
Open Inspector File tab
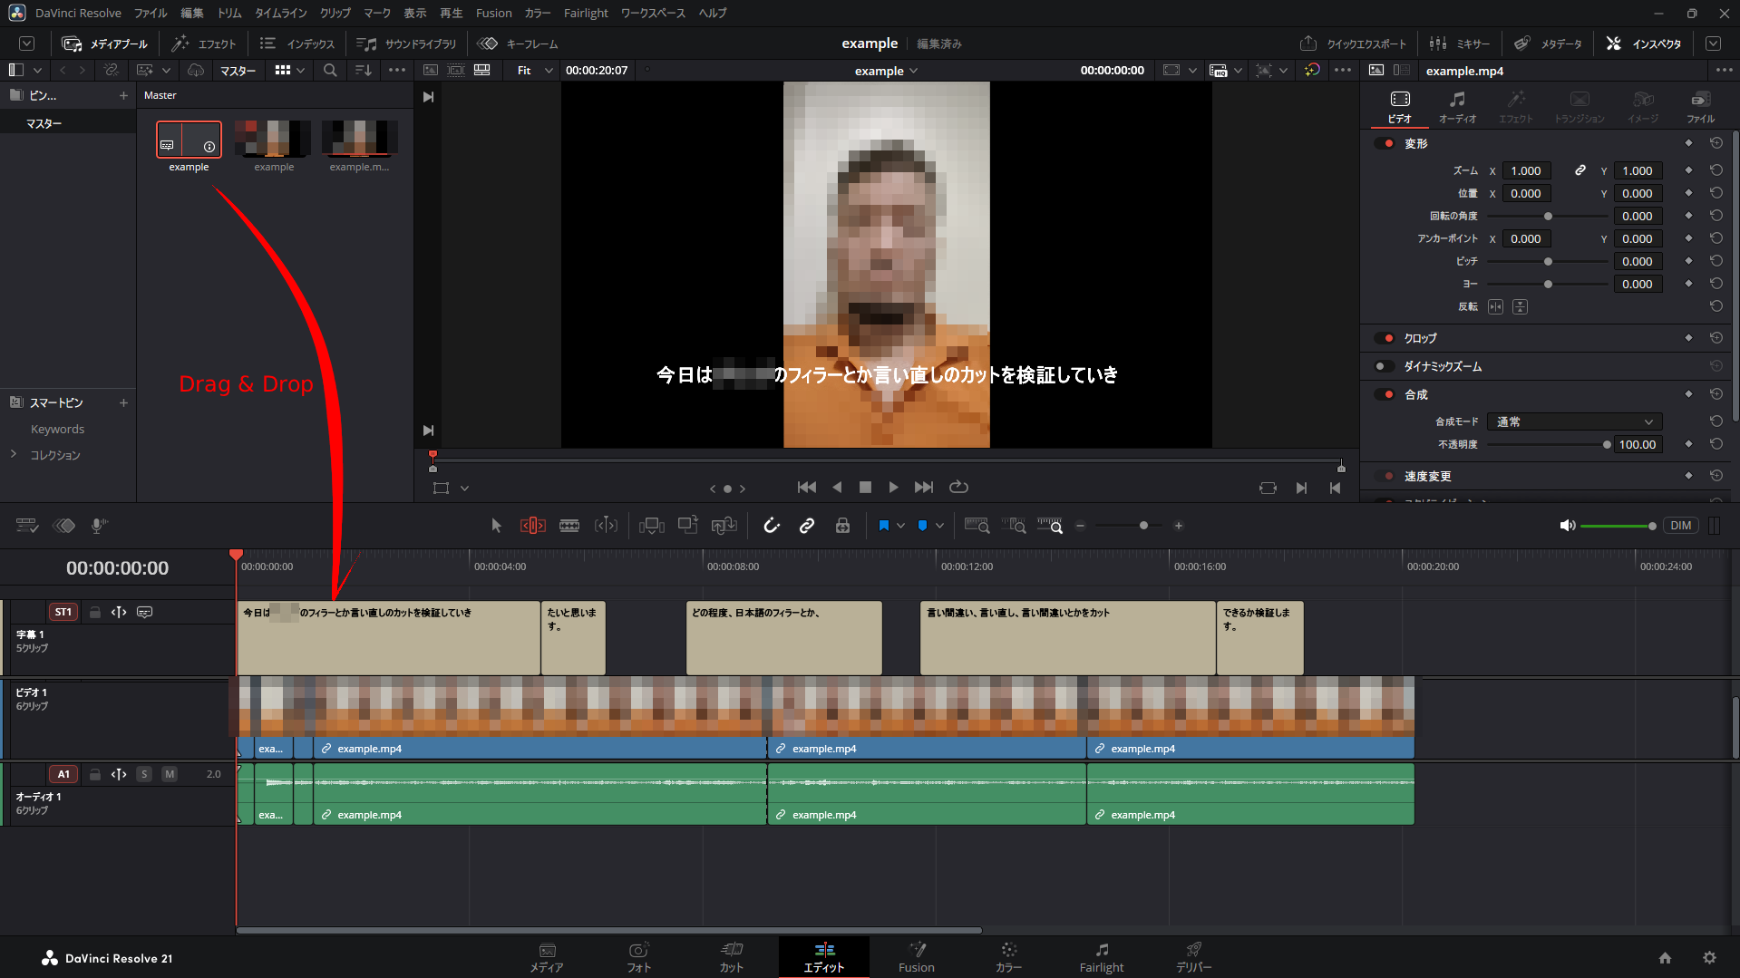pos(1700,107)
